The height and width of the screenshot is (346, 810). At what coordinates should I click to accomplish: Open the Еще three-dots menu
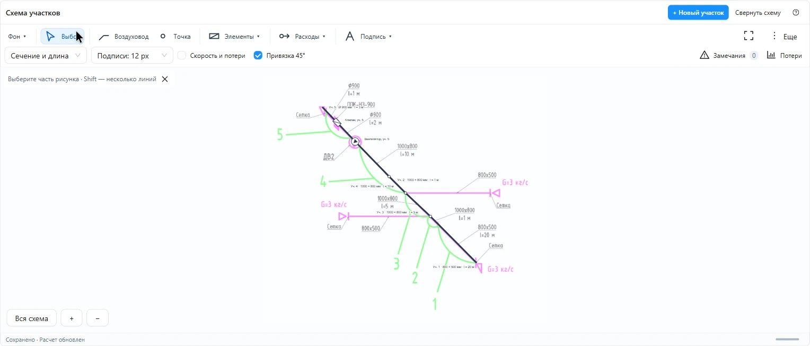point(783,36)
